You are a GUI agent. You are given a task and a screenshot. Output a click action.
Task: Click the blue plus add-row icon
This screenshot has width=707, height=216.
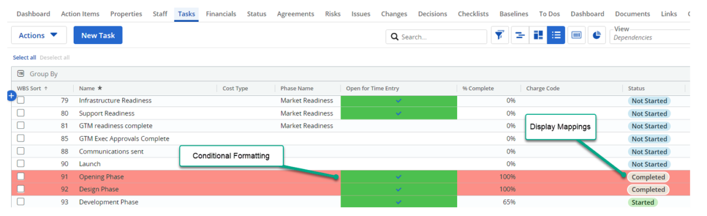11,95
